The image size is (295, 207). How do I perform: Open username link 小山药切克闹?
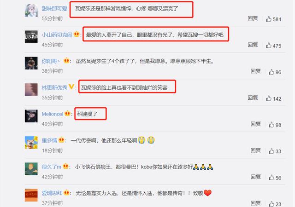pyautogui.click(x=57, y=35)
